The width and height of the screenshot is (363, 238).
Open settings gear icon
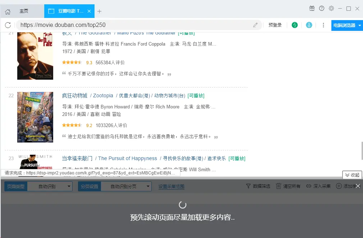click(331, 8)
